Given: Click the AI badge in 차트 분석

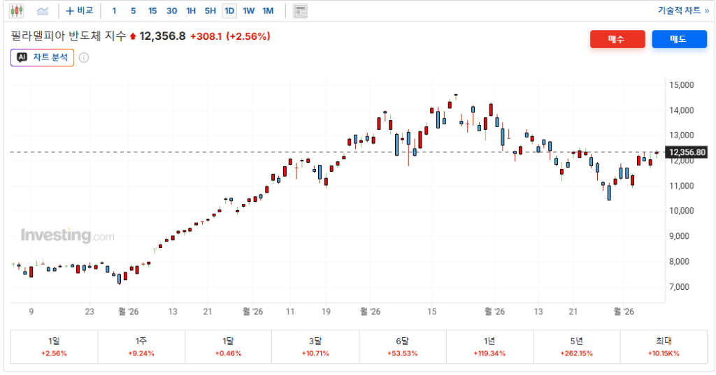Looking at the screenshot, I should pyautogui.click(x=22, y=57).
